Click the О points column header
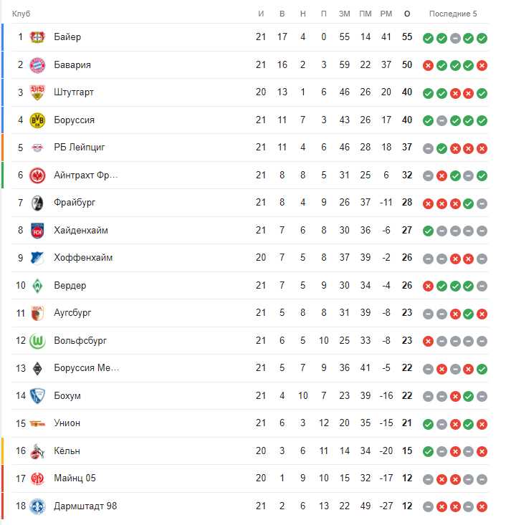506x525 pixels. pyautogui.click(x=407, y=14)
